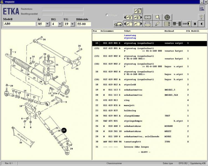
Task: Open help with the question mark icon
Action: pyautogui.click(x=202, y=17)
